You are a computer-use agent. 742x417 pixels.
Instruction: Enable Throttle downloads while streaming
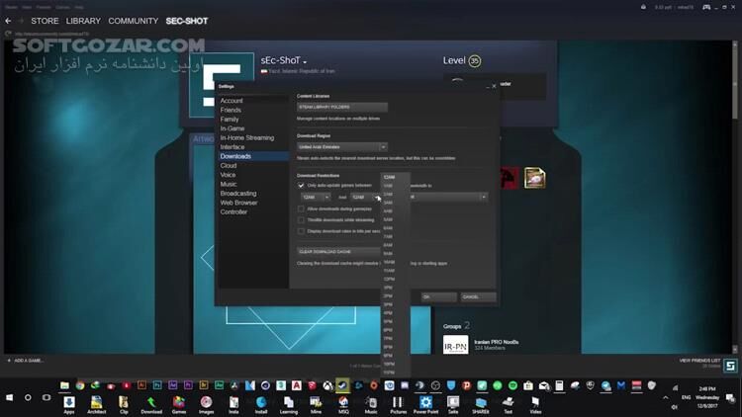(302, 219)
